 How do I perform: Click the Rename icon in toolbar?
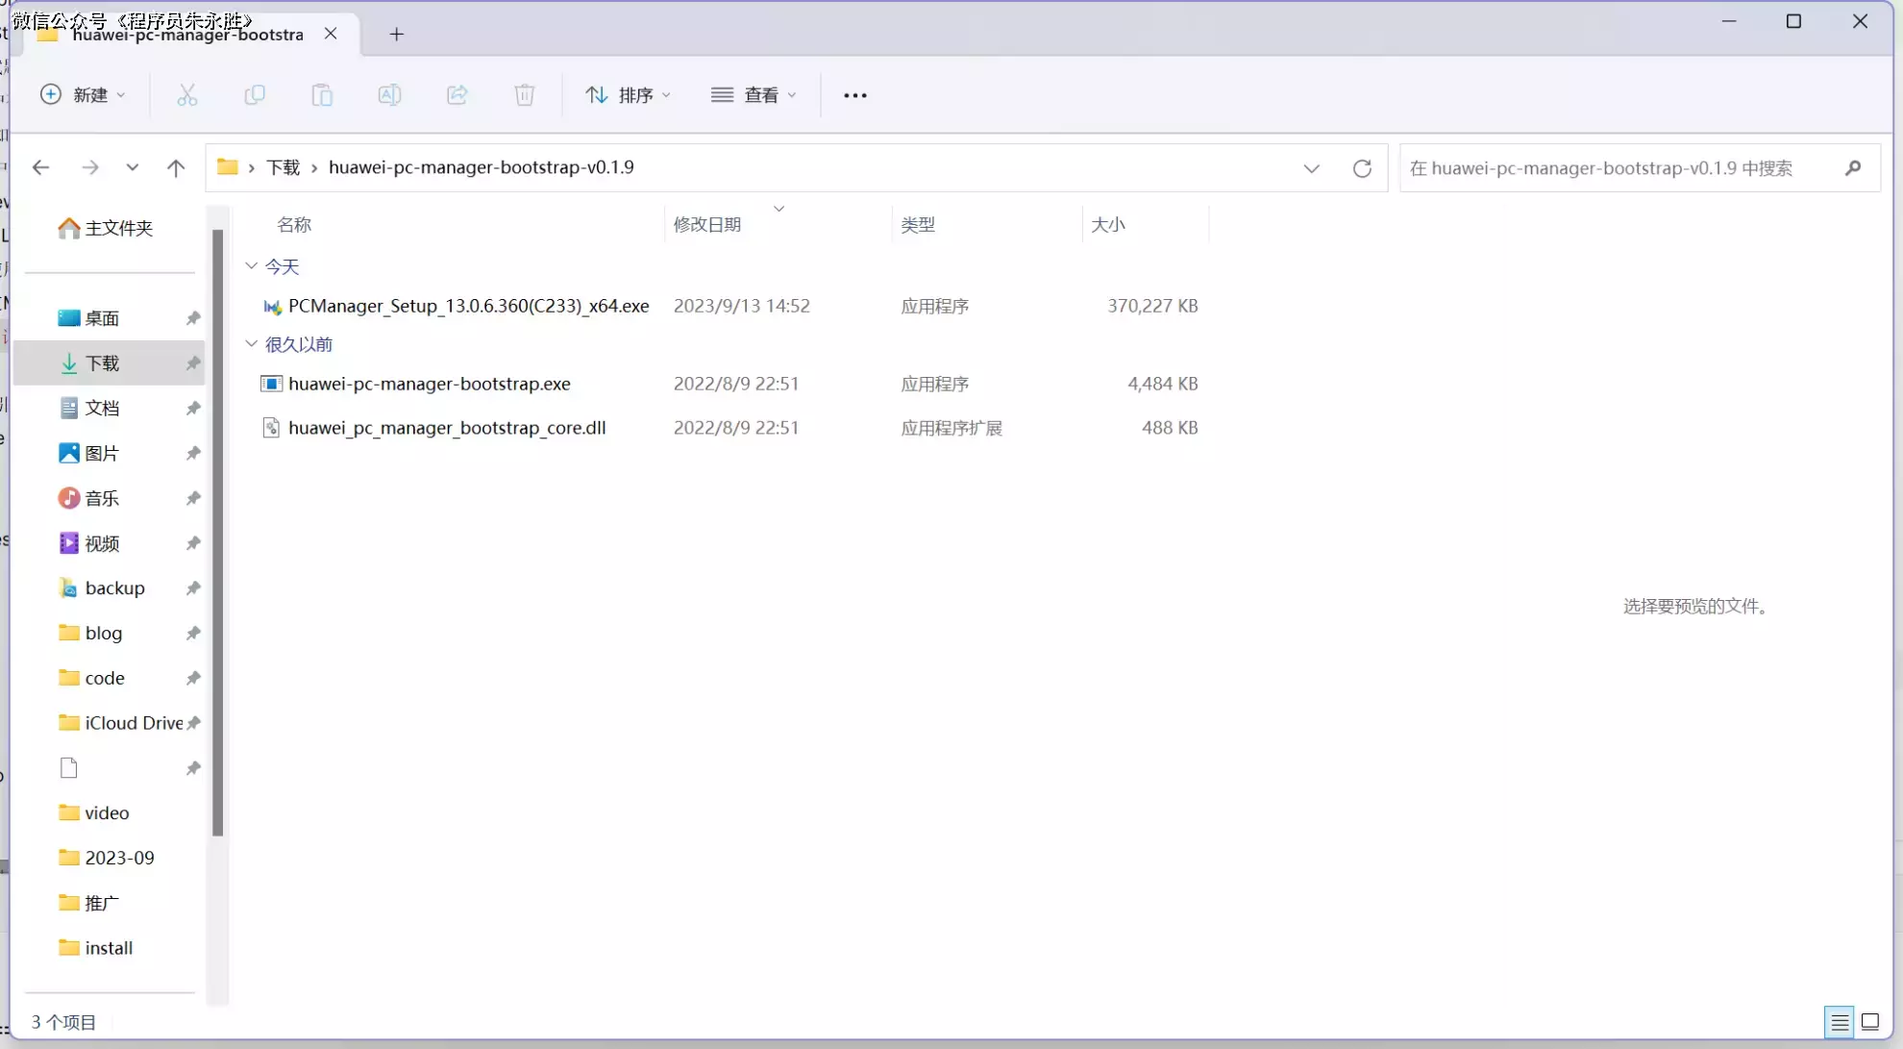pyautogui.click(x=389, y=95)
